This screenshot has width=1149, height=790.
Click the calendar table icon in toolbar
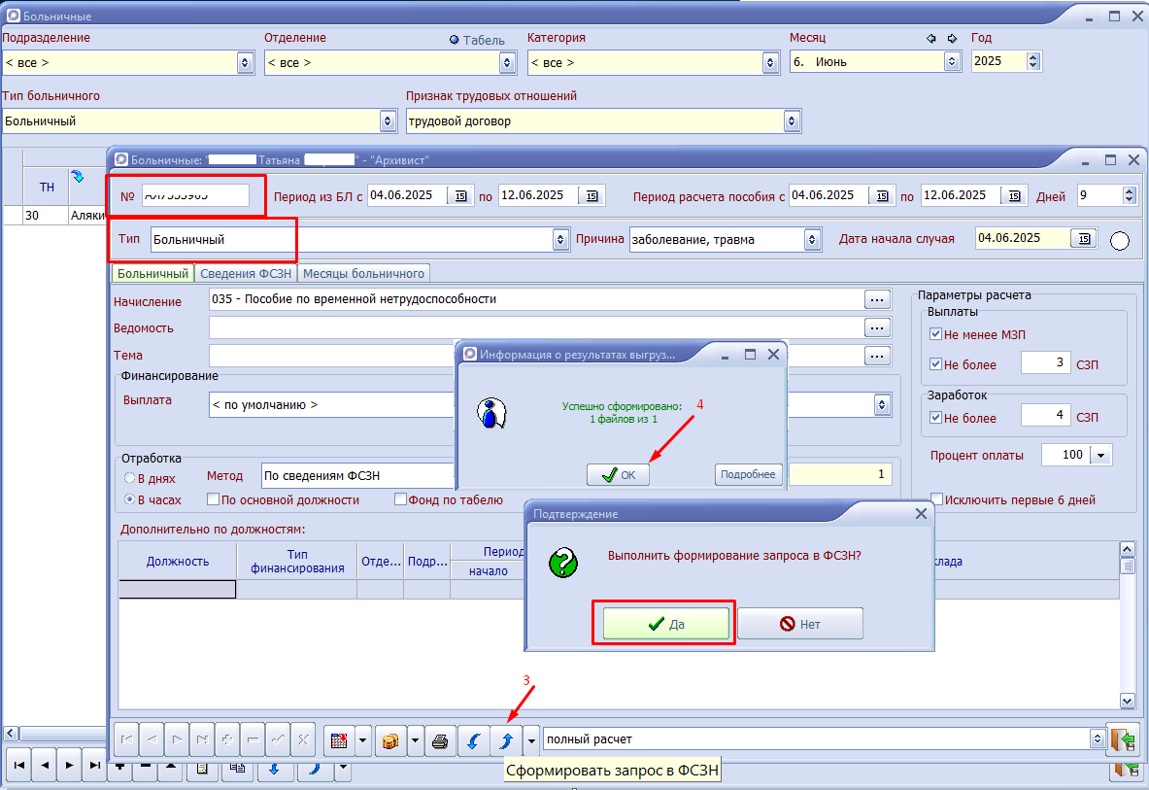339,740
